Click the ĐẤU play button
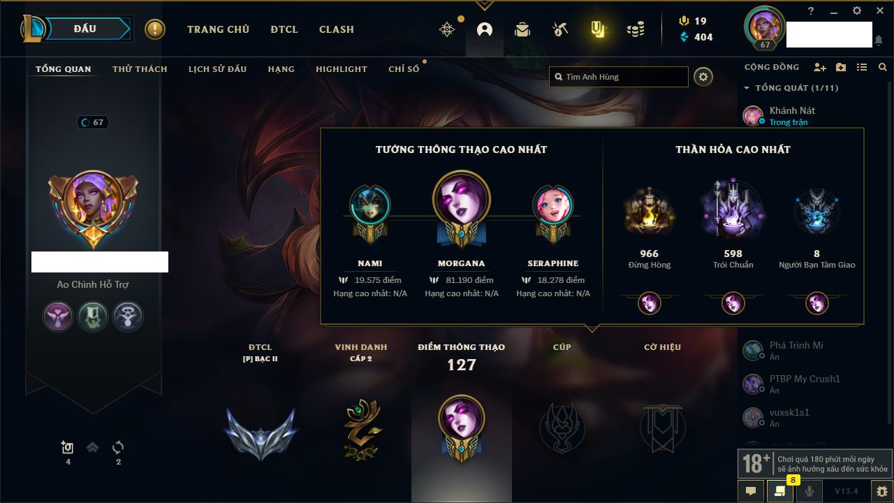 coord(85,29)
